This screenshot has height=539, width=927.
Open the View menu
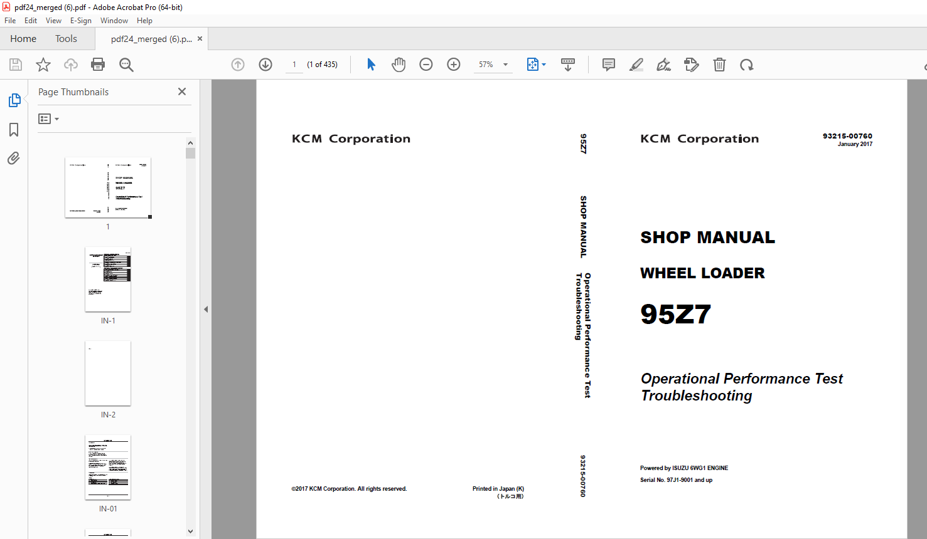click(x=53, y=21)
